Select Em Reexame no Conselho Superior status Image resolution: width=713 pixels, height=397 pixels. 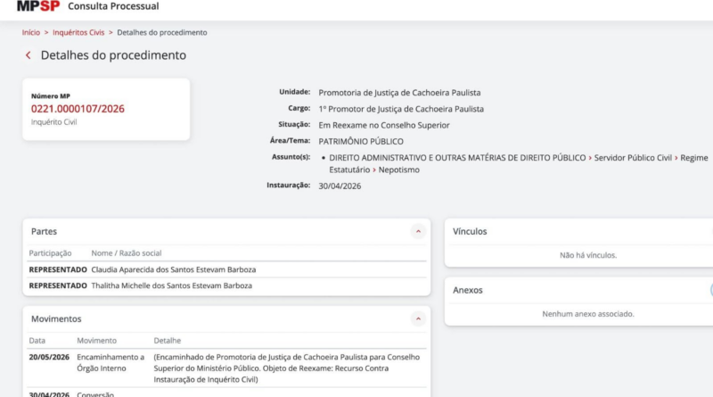(384, 125)
